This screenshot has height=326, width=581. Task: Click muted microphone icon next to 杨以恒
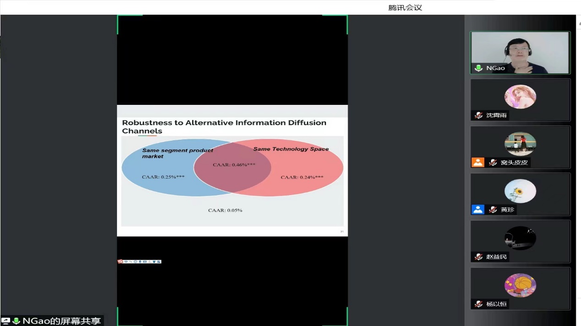click(x=478, y=304)
